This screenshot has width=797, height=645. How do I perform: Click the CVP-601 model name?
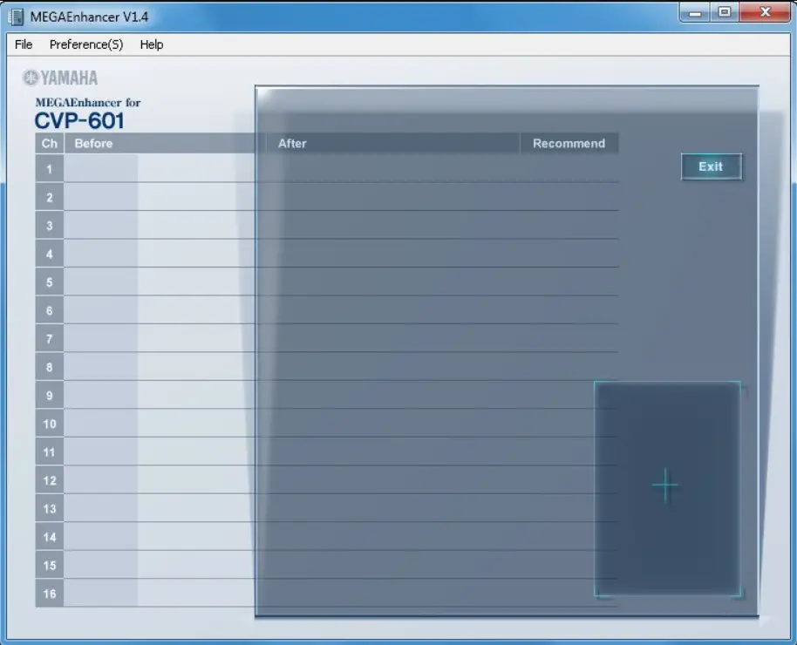coord(81,120)
